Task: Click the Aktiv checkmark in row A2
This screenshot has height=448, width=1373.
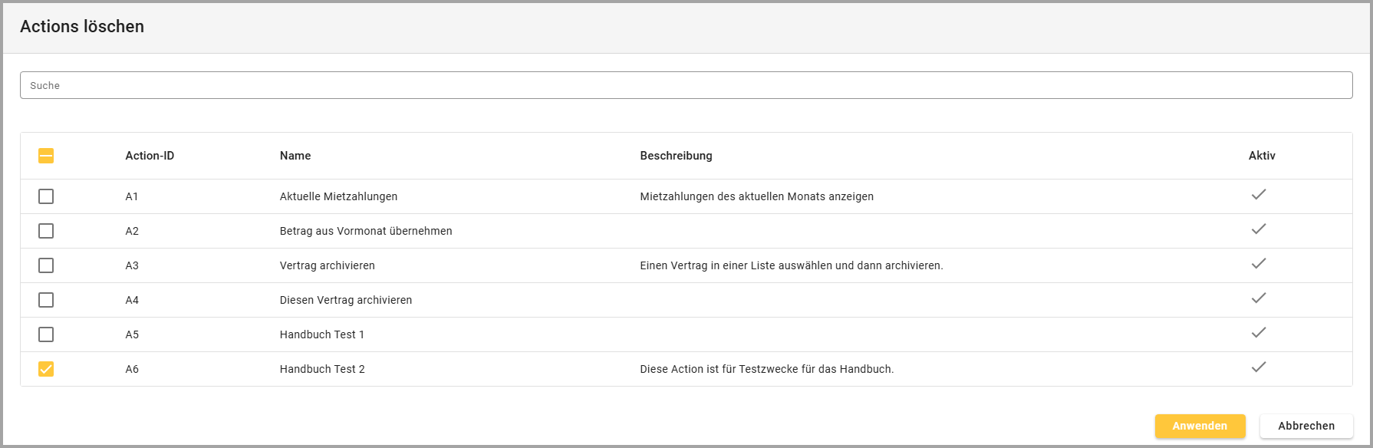Action: point(1258,229)
